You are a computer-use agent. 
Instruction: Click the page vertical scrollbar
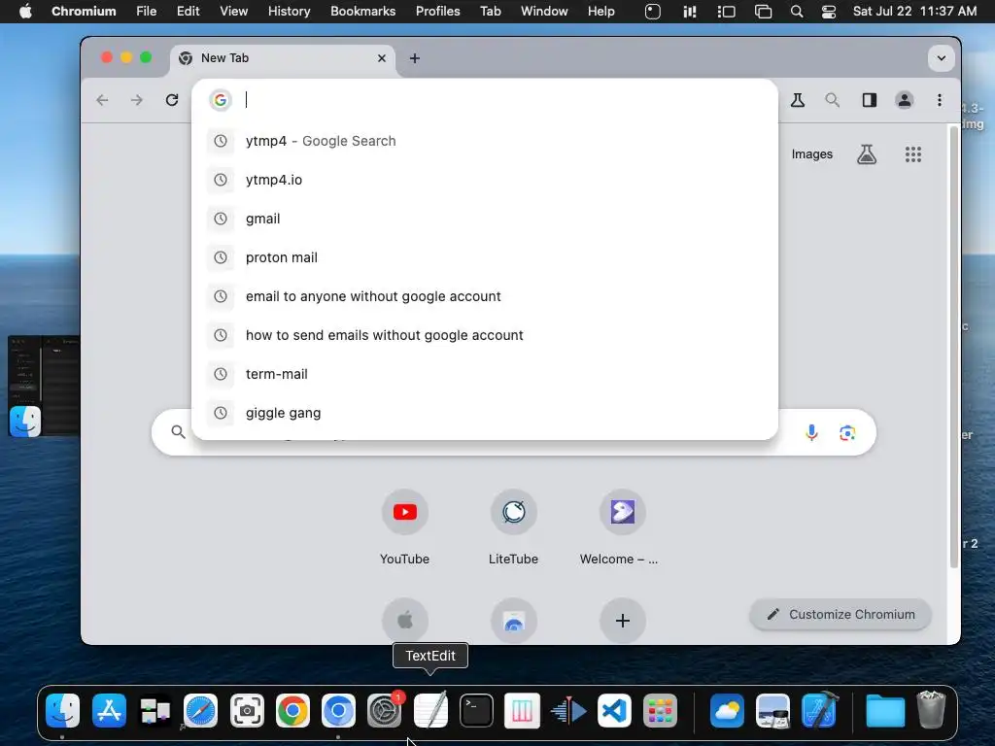click(953, 346)
